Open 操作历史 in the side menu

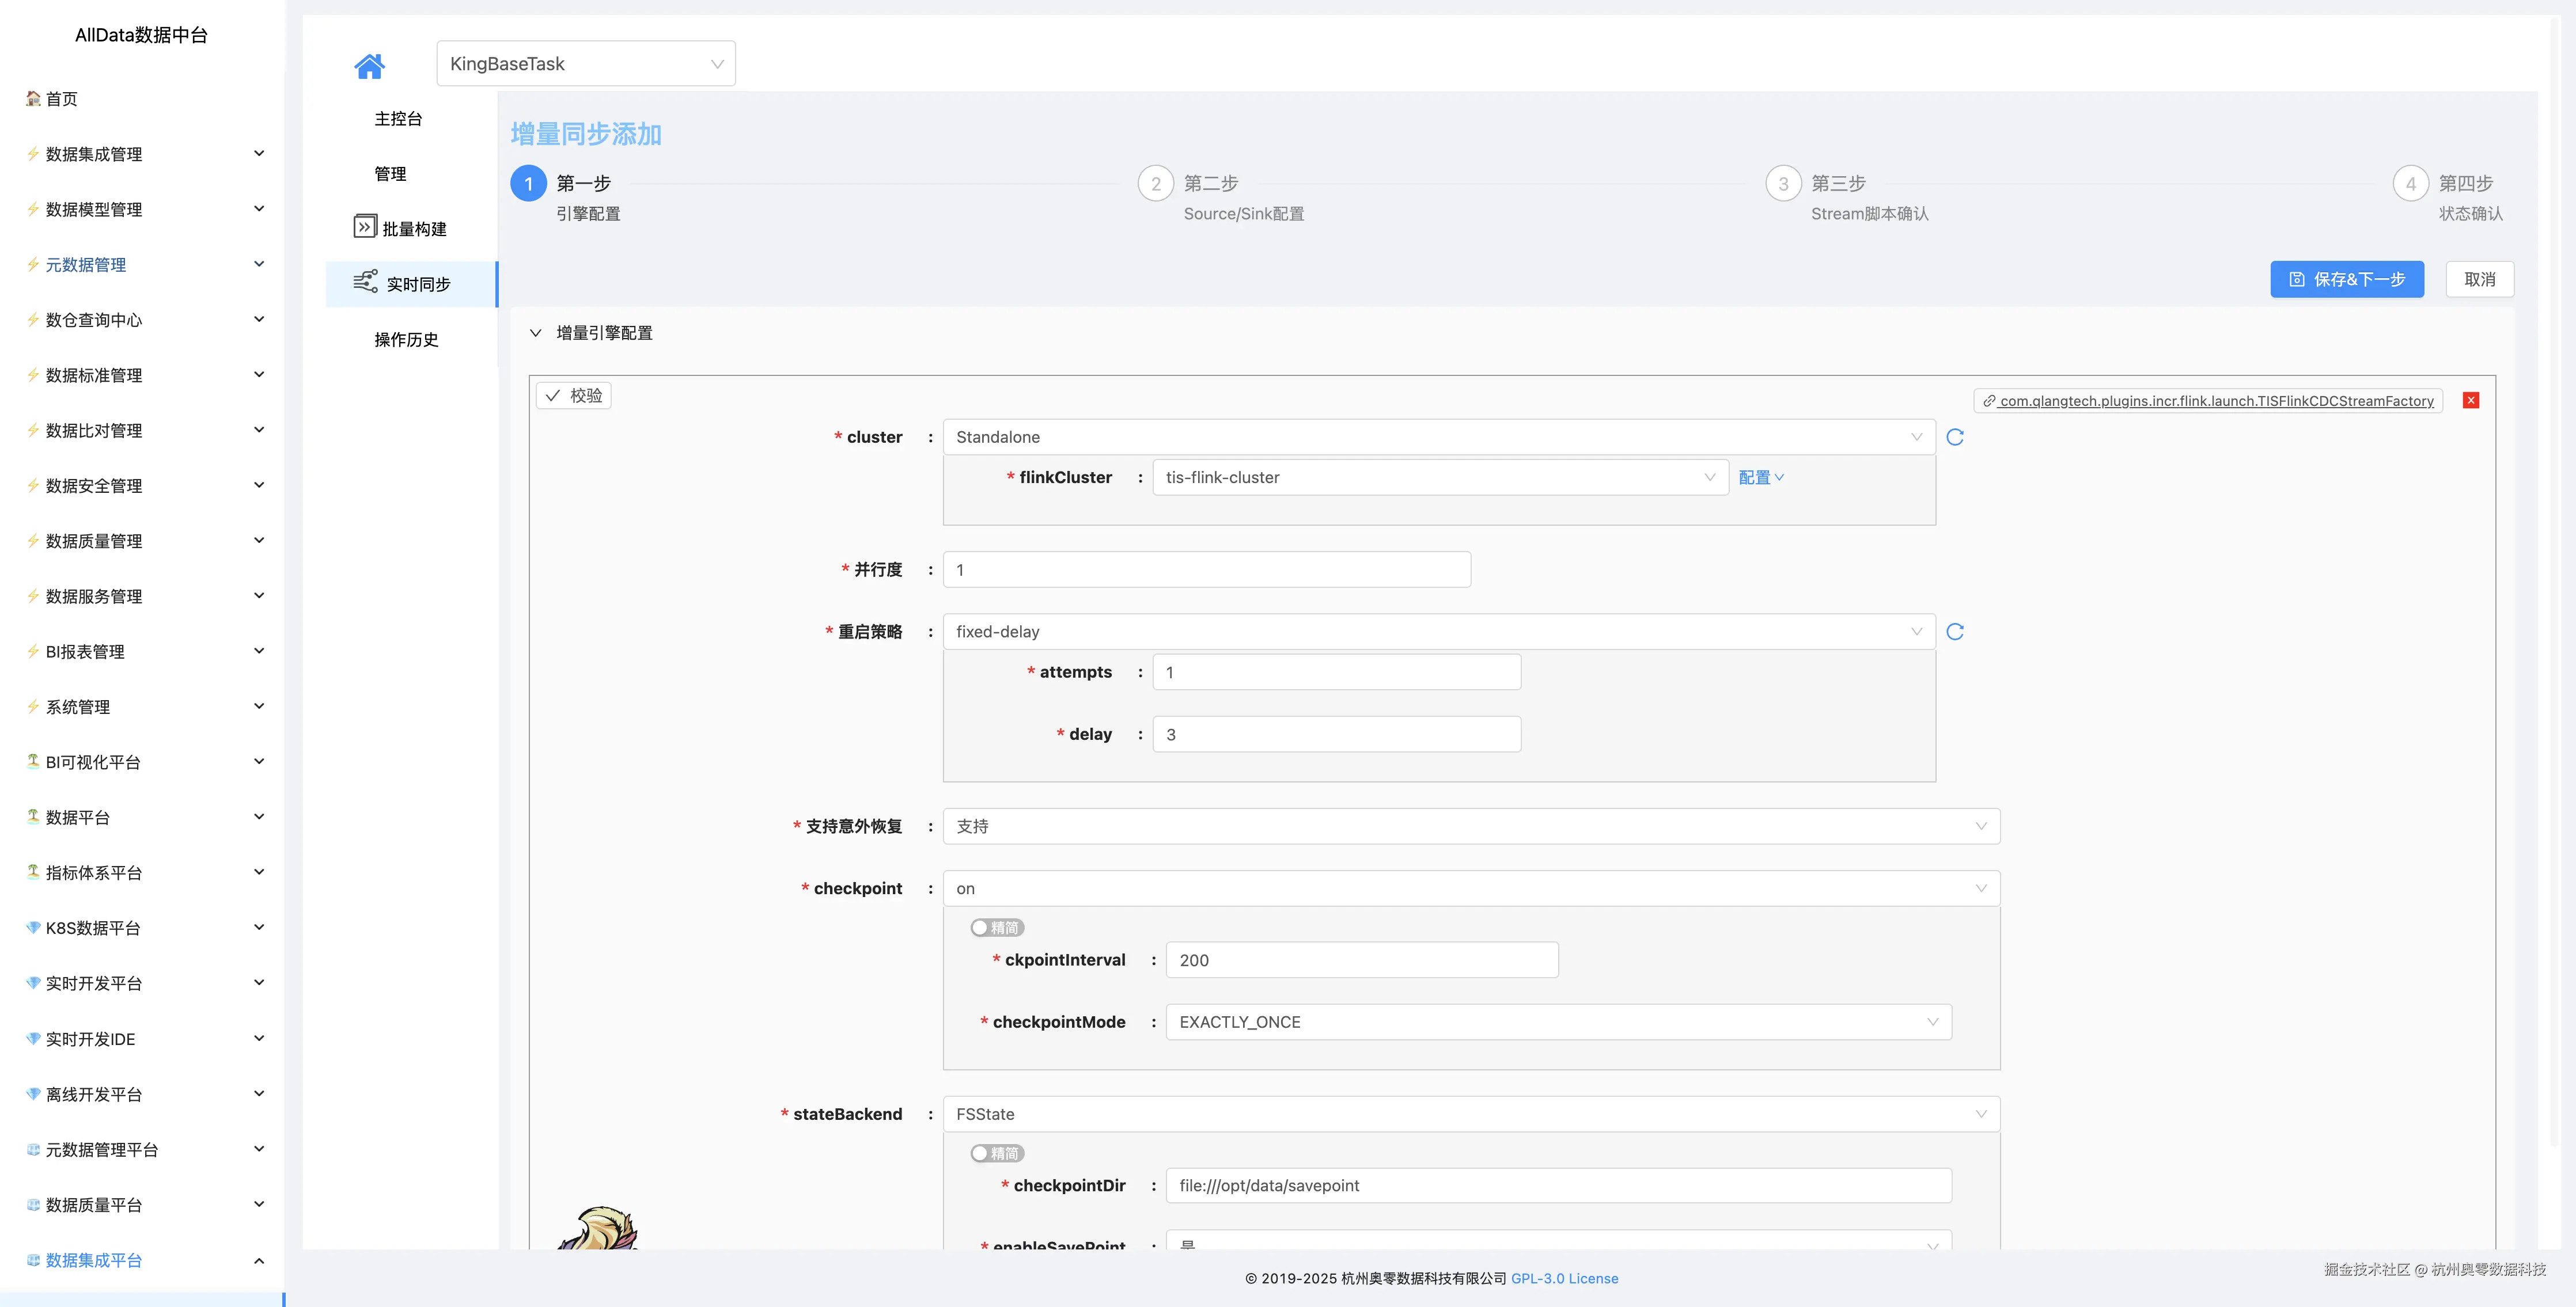point(406,340)
